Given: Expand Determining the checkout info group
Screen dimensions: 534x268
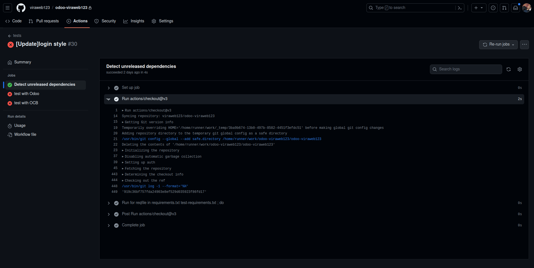Looking at the screenshot, I should (x=153, y=174).
